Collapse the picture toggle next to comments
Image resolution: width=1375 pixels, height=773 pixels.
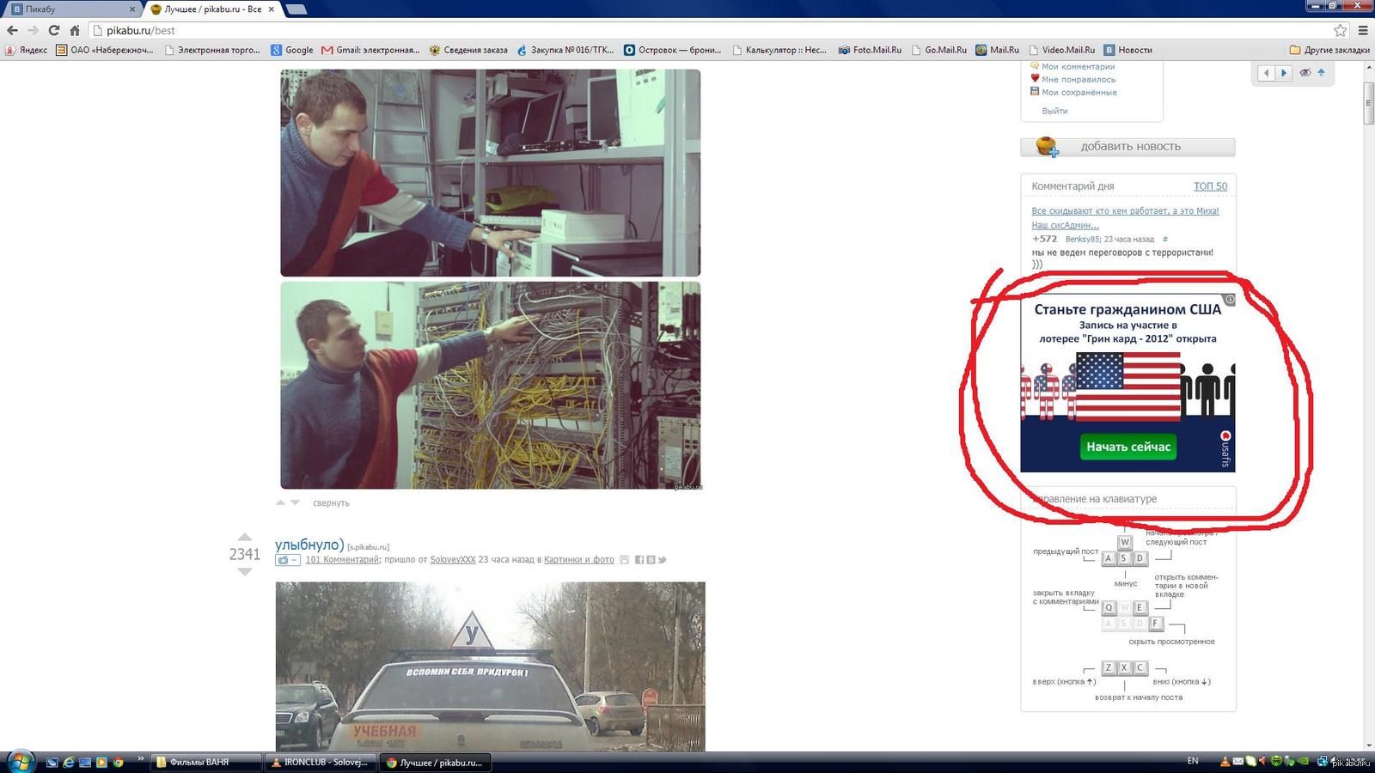pyautogui.click(x=287, y=560)
